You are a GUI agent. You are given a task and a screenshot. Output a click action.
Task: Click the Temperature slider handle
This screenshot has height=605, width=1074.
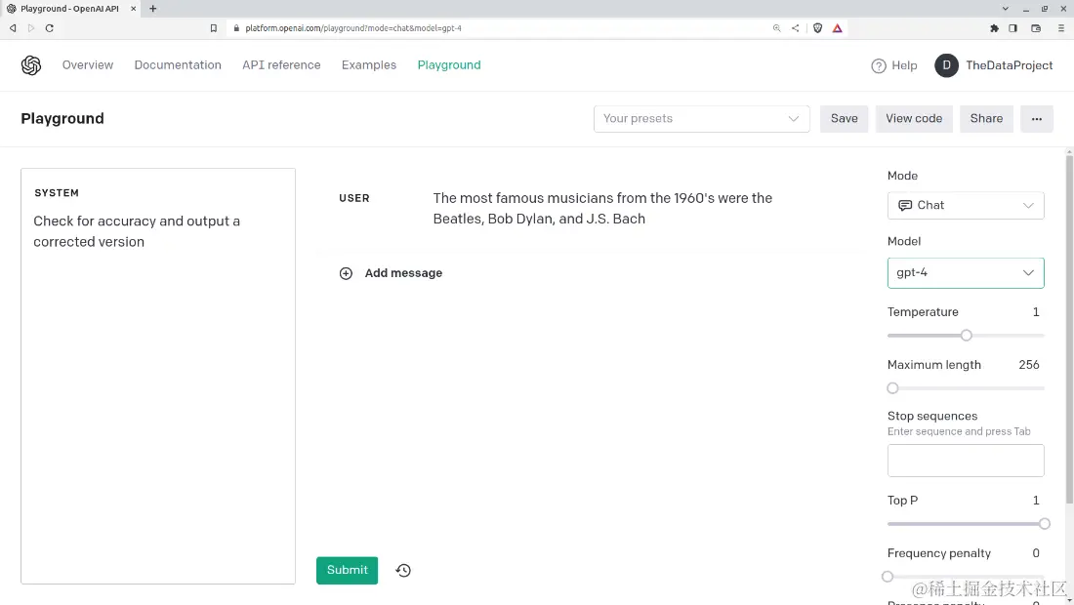(966, 336)
